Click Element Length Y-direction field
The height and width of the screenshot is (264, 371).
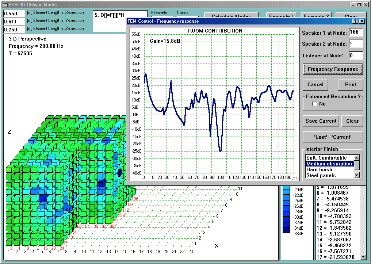tap(14, 22)
